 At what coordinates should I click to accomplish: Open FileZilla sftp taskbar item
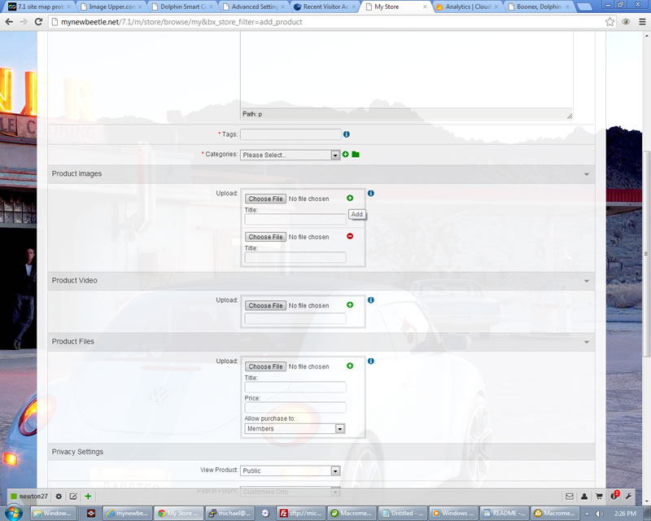(300, 513)
